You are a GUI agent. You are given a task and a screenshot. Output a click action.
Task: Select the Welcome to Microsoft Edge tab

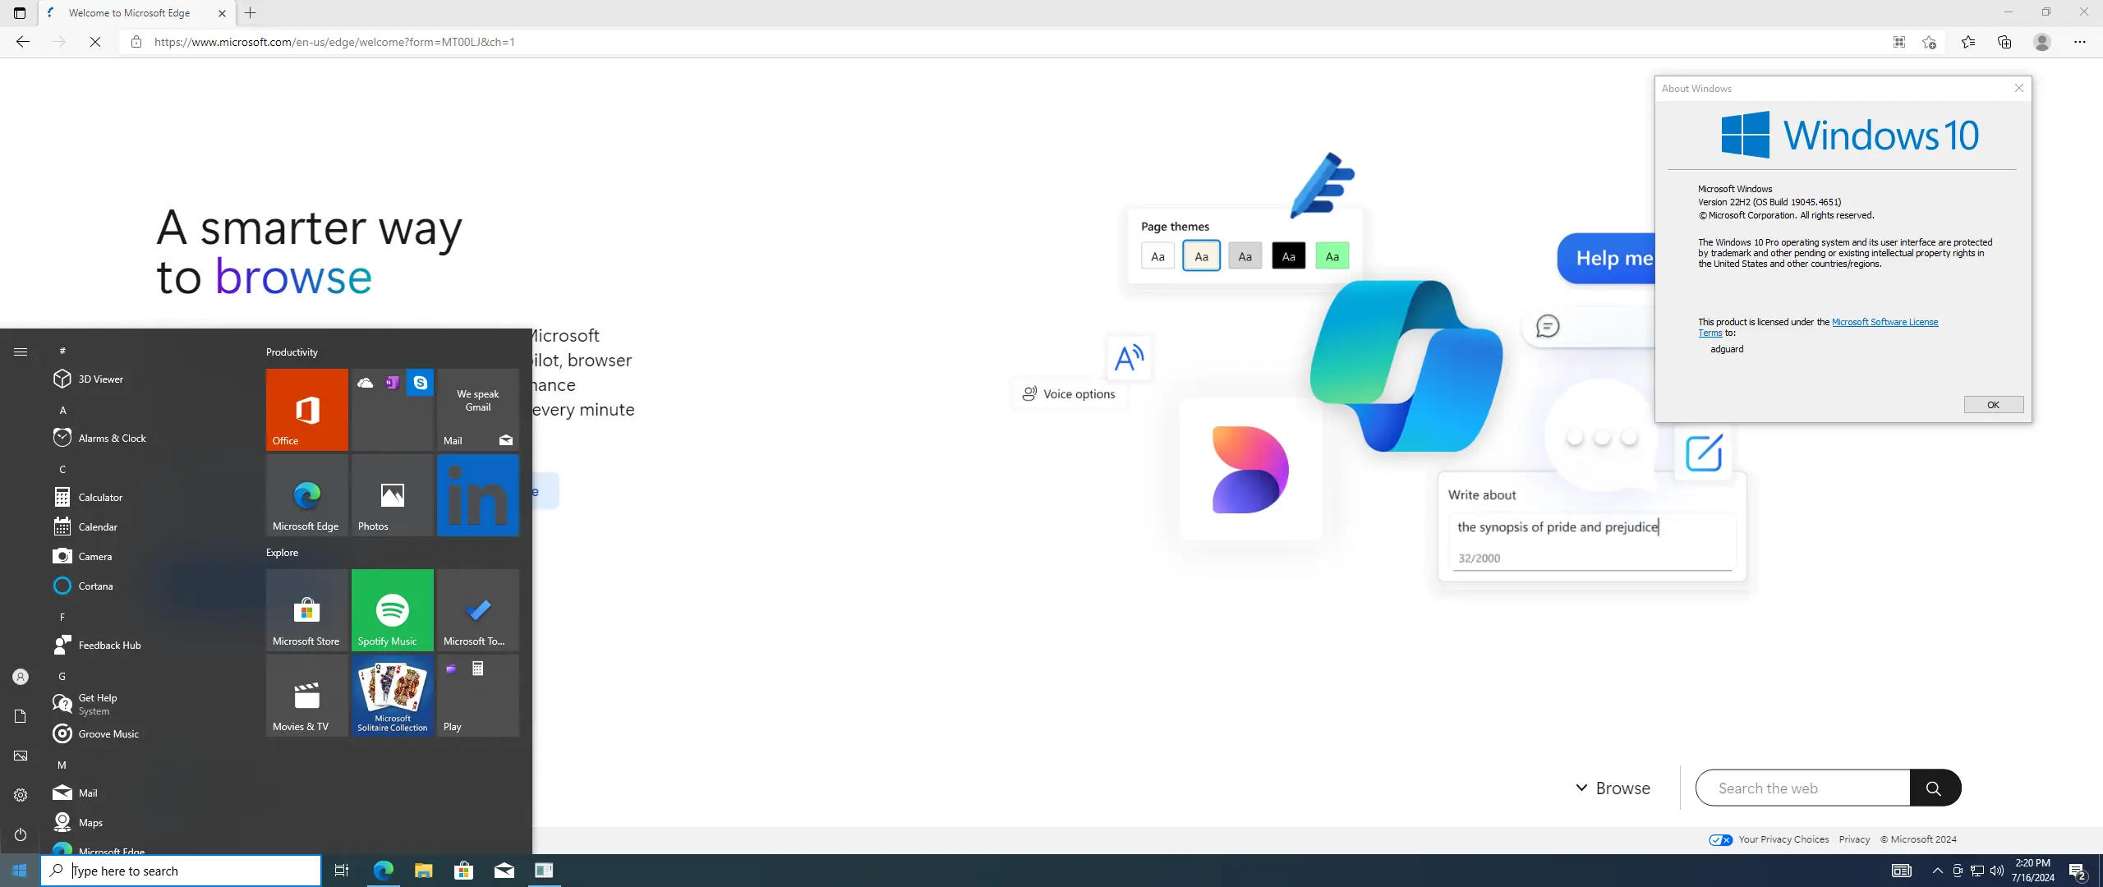(x=129, y=13)
